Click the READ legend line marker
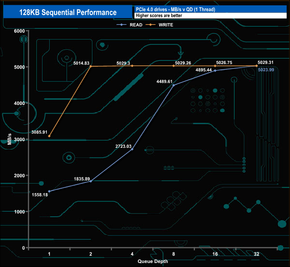The height and width of the screenshot is (267, 290). [121, 25]
